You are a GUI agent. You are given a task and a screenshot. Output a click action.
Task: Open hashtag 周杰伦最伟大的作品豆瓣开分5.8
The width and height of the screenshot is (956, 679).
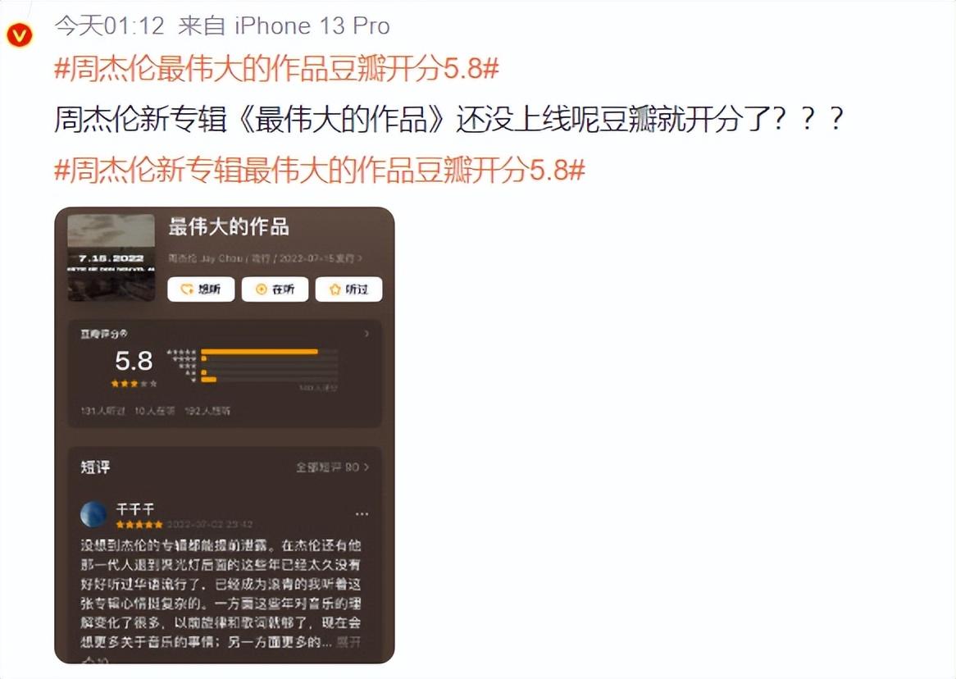click(277, 68)
